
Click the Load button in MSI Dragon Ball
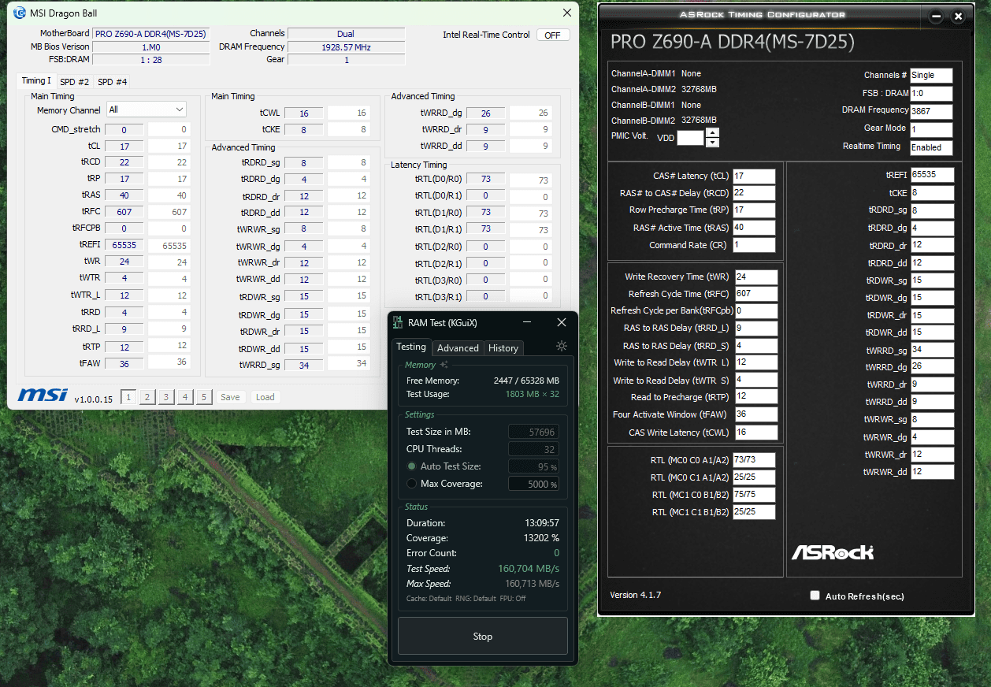[x=265, y=397]
